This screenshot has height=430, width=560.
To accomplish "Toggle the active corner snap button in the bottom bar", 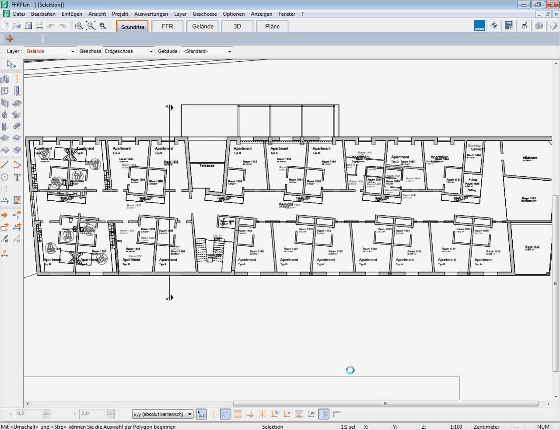I will [226, 414].
